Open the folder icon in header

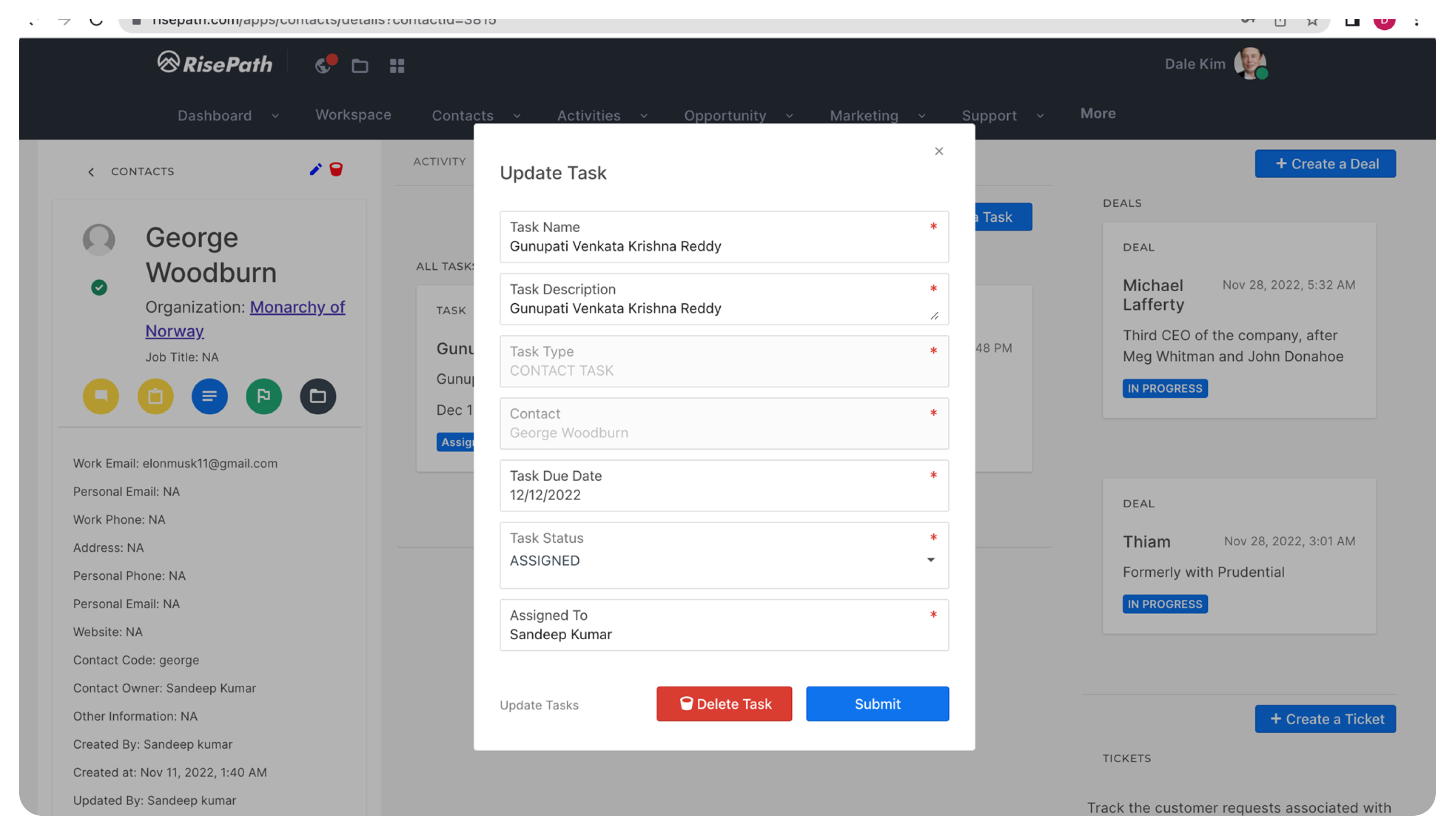(x=360, y=66)
